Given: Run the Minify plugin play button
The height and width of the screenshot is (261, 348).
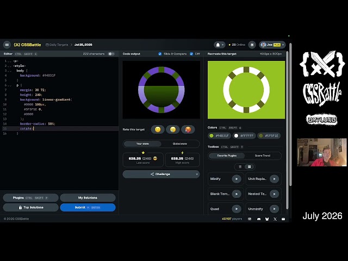Looking at the screenshot, I should click(x=237, y=179).
